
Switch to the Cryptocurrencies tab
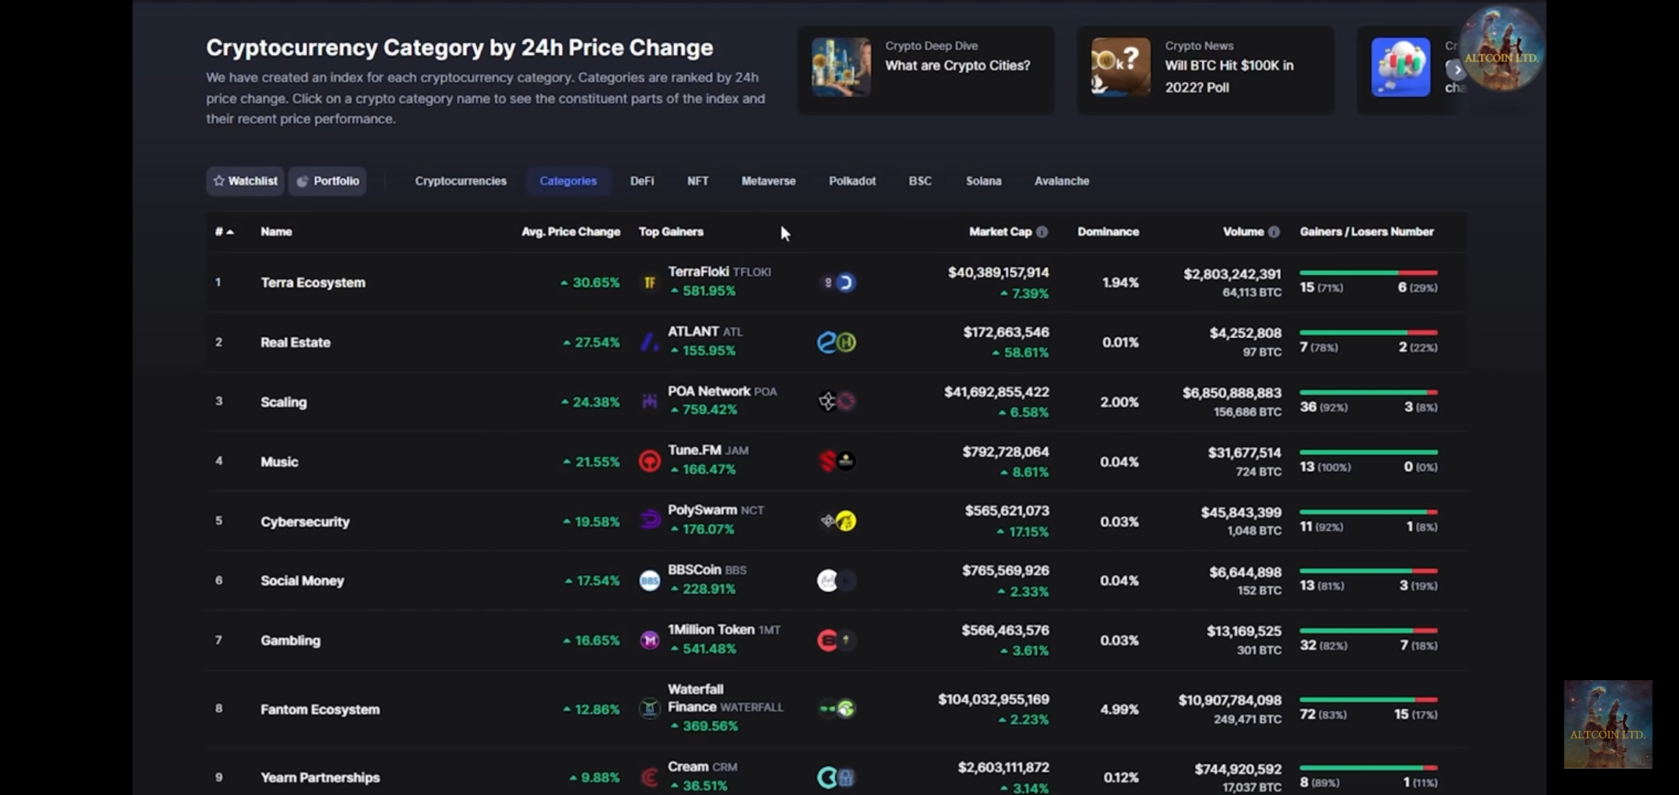coord(461,181)
